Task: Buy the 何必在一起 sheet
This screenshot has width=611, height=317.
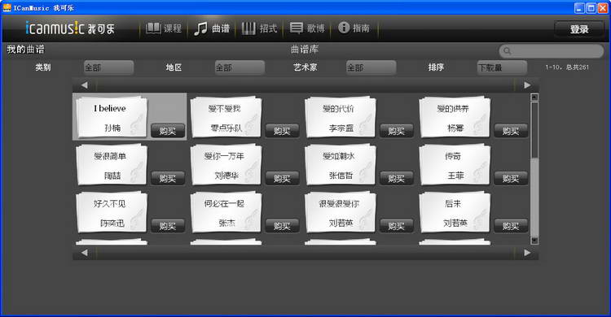Action: [282, 226]
